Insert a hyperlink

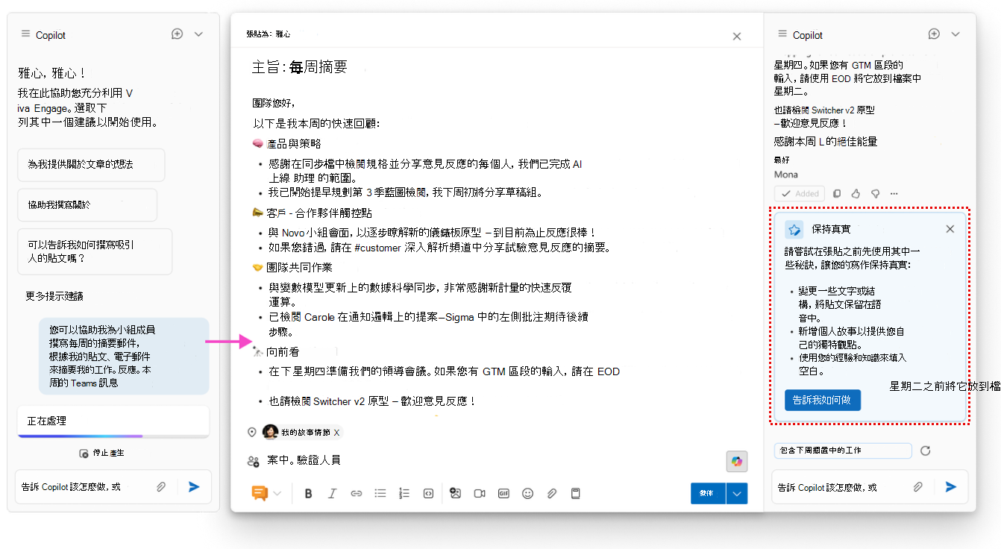(357, 494)
